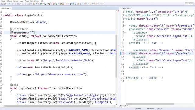Open dropdown beside Search flashlight icon

pos(68,4)
